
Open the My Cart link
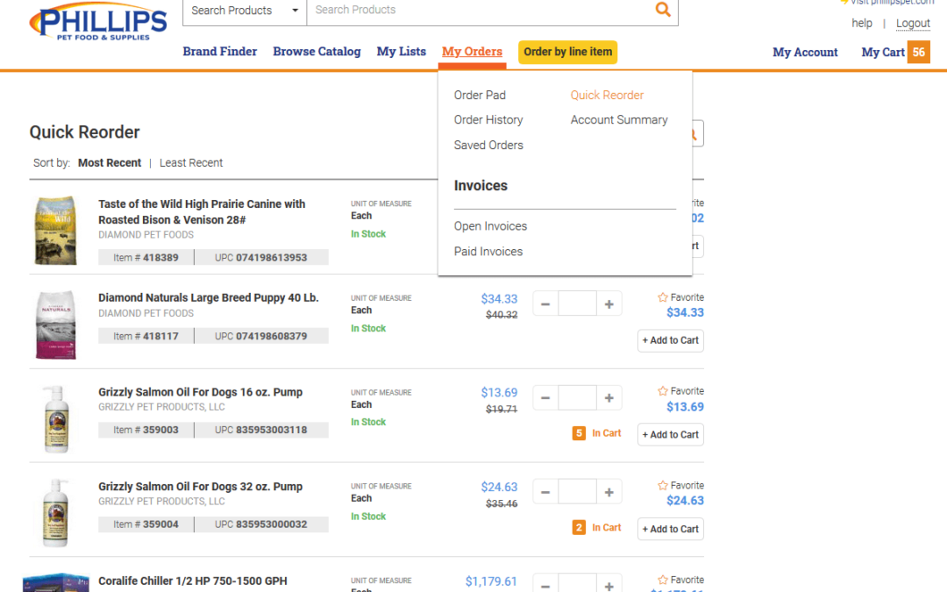click(x=882, y=53)
